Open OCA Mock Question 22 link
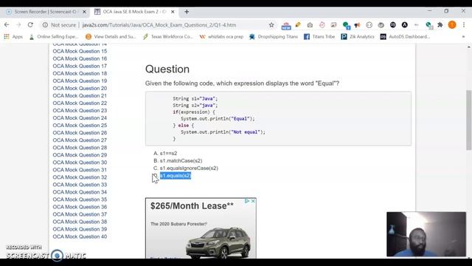Viewport: 472px width, 266px height. pos(80,103)
